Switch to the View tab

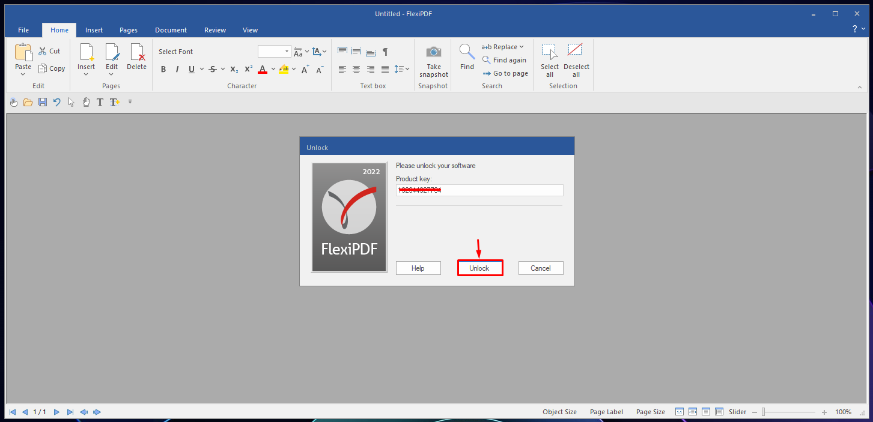click(x=251, y=30)
